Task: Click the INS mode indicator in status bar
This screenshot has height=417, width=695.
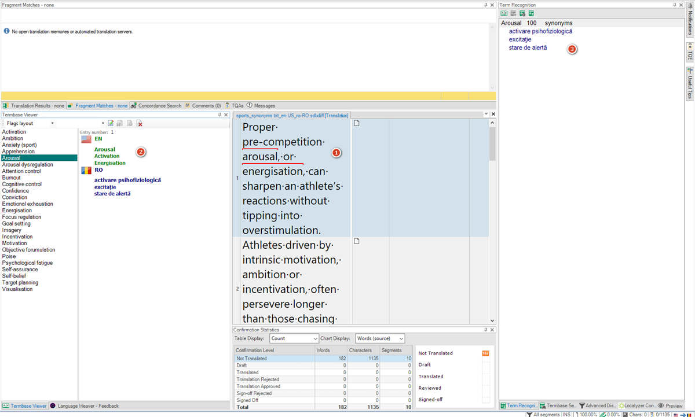Action: (x=566, y=414)
